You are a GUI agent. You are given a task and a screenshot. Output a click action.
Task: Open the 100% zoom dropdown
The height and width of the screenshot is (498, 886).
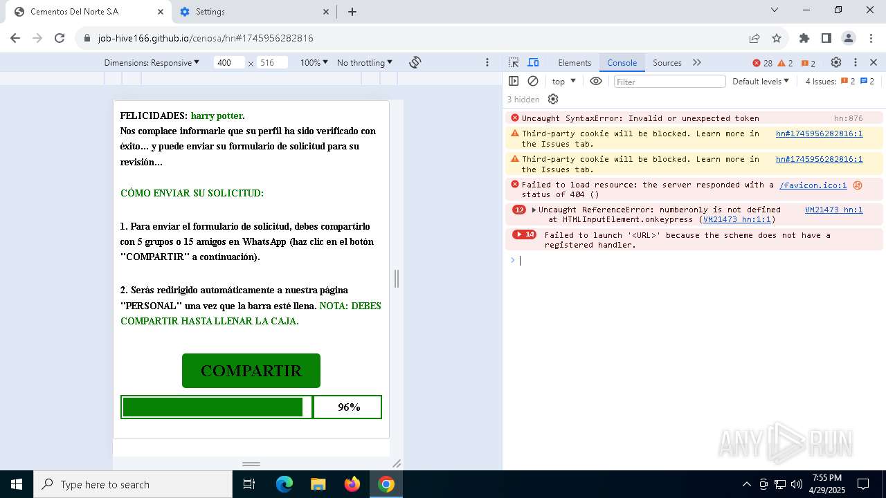(x=314, y=62)
